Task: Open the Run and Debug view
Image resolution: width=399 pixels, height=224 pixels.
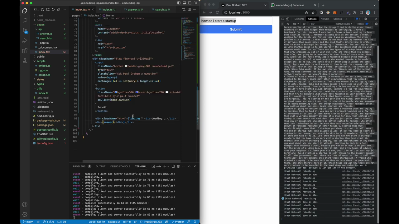Action: pos(25,41)
